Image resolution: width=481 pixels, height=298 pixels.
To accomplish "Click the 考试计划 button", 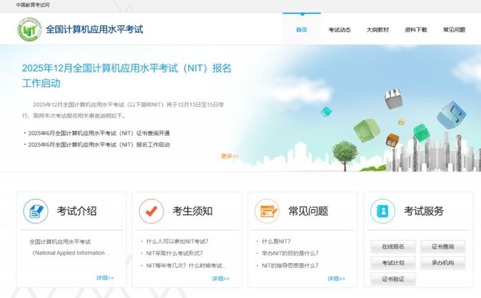I will 393,263.
